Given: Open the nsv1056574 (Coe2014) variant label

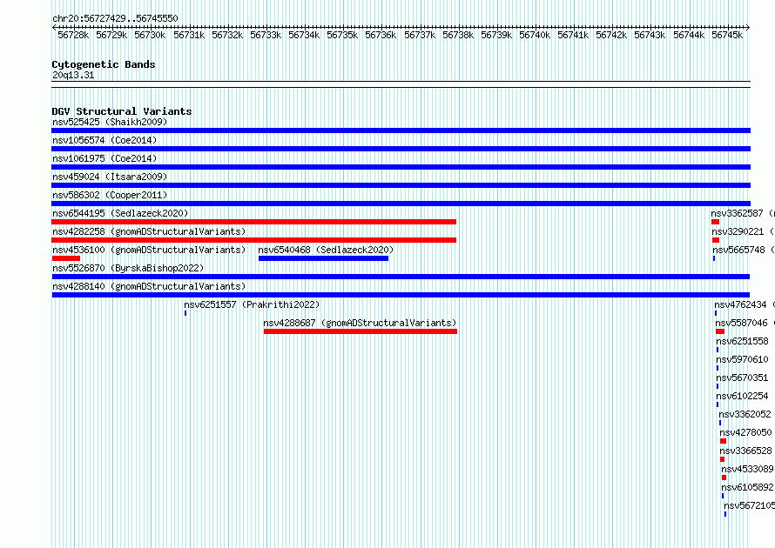Looking at the screenshot, I should (x=104, y=140).
